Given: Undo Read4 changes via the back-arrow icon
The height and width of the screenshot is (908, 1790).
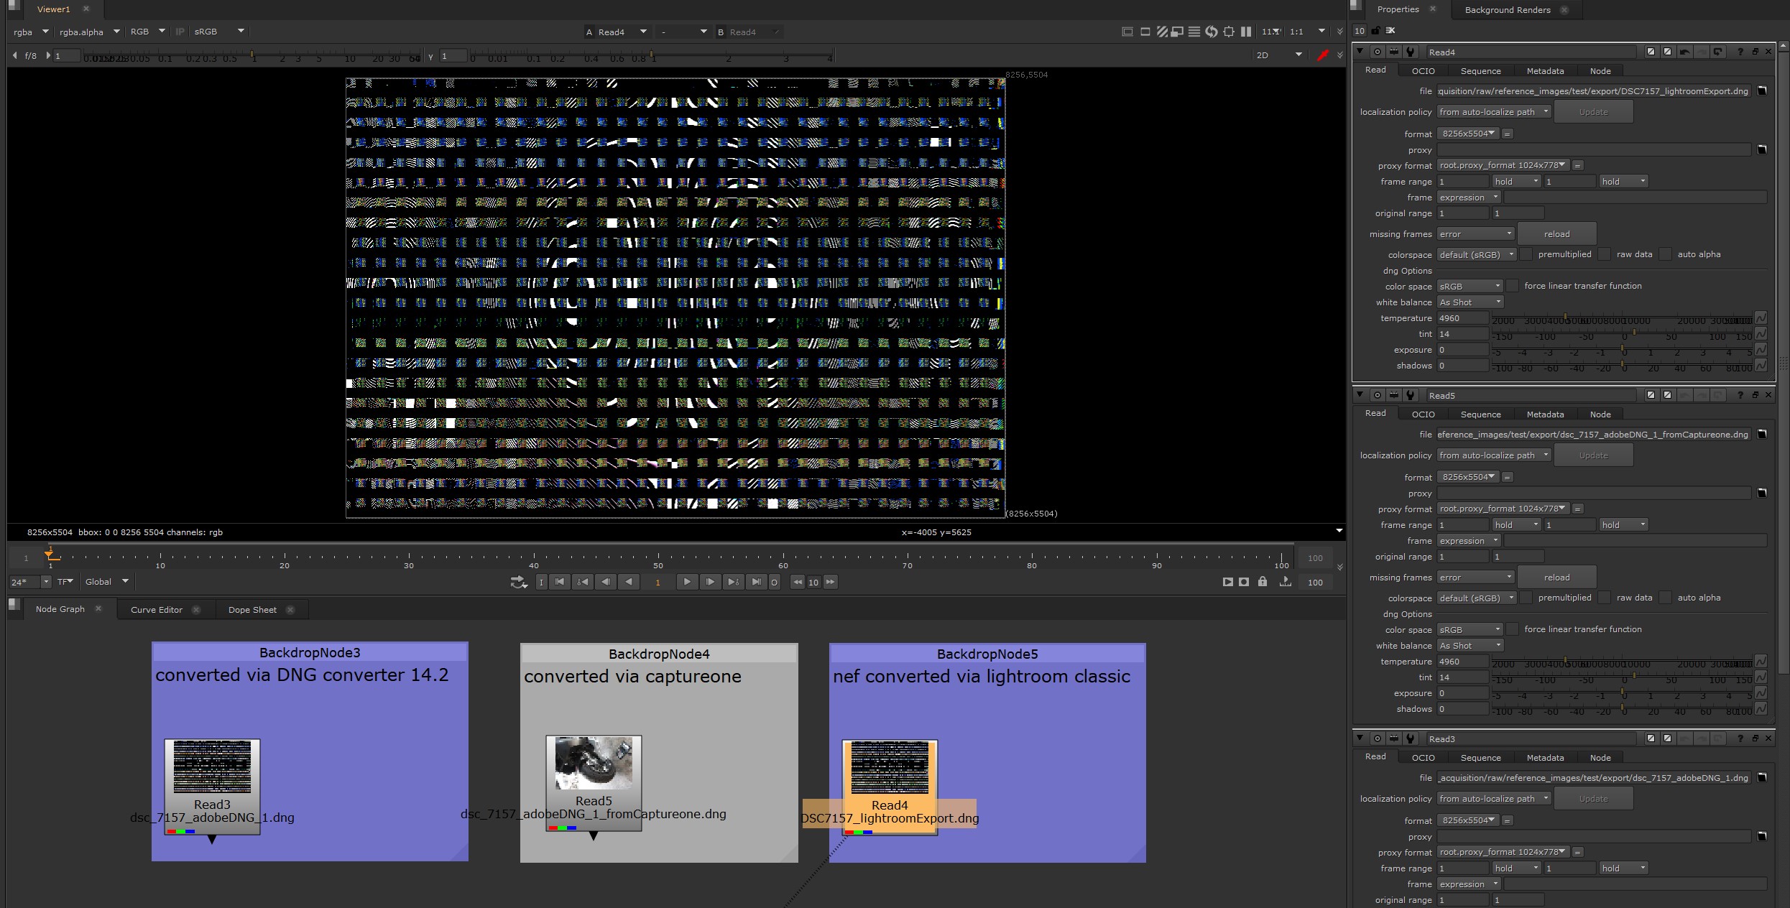Looking at the screenshot, I should click(1684, 52).
